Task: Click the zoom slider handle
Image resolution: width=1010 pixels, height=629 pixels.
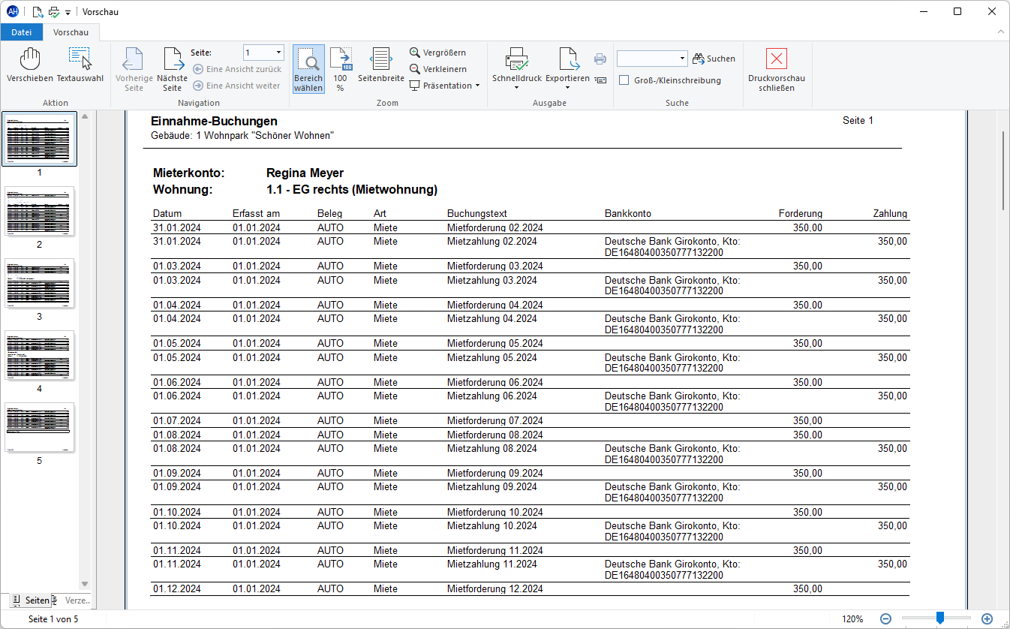Action: [x=939, y=618]
